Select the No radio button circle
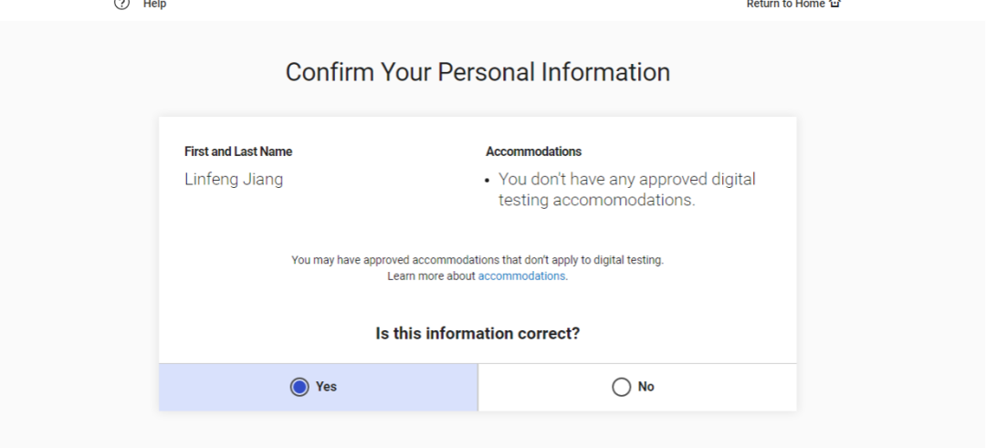The image size is (986, 448). tap(622, 387)
